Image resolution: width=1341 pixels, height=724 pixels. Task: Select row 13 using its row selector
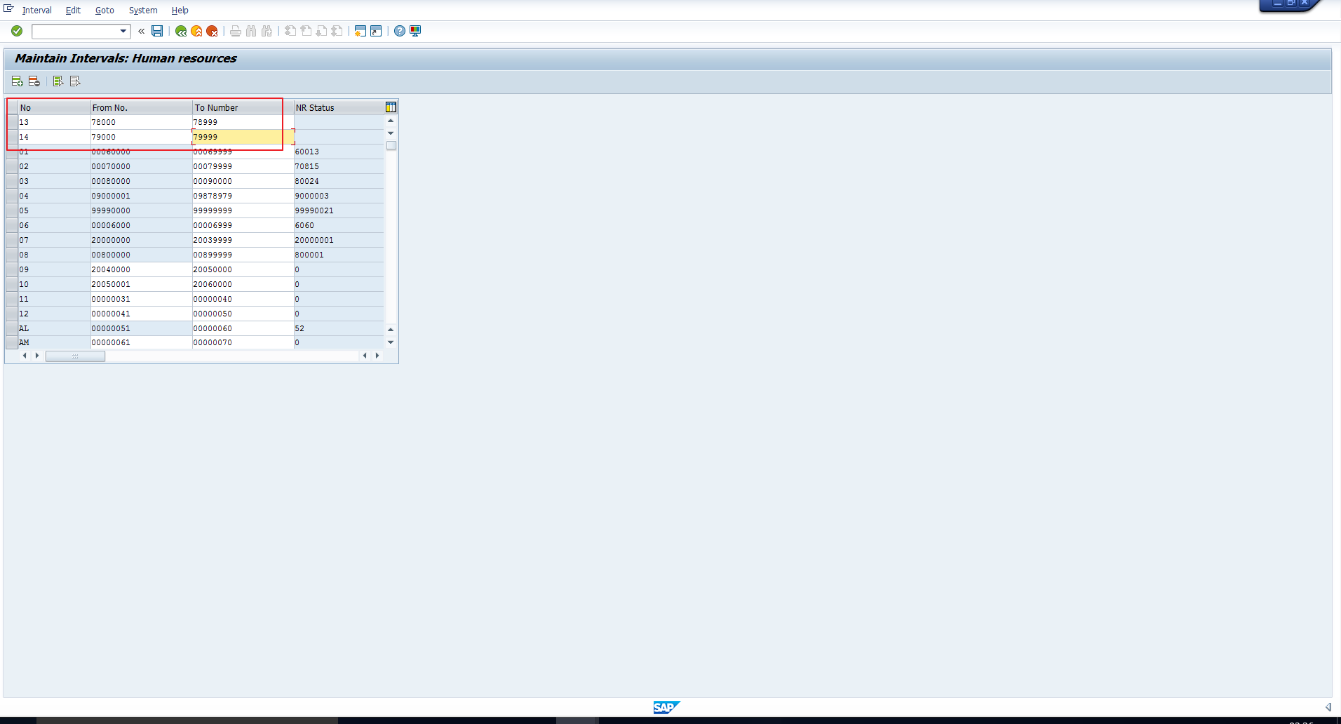[x=12, y=122]
